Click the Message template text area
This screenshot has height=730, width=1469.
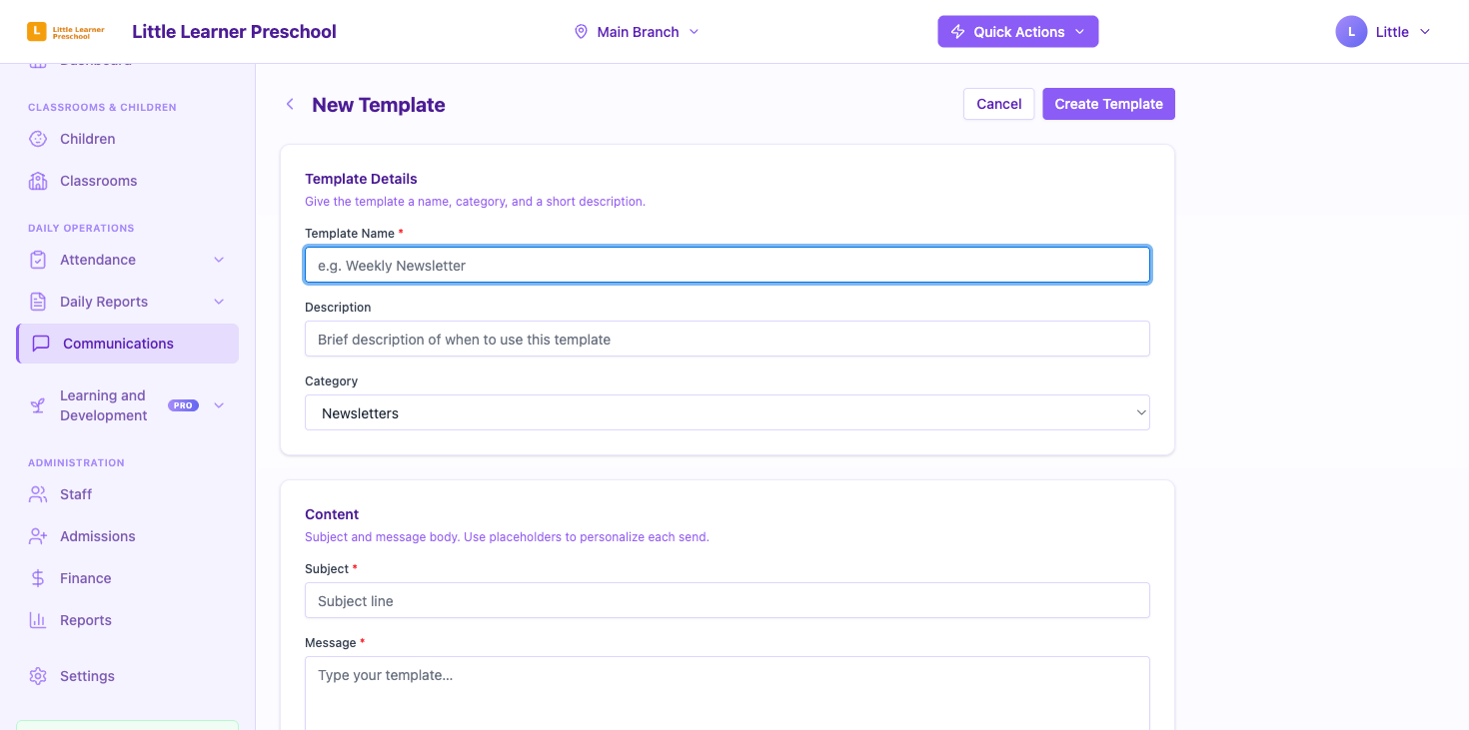tap(728, 693)
